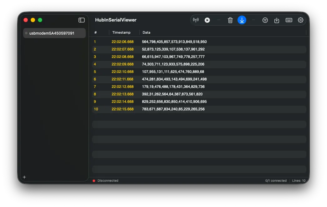Image resolution: width=327 pixels, height=207 pixels.
Task: Toggle the sidebar panel icon
Action: (81, 20)
